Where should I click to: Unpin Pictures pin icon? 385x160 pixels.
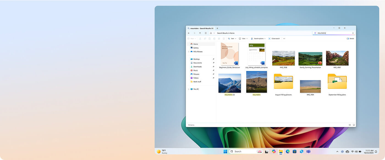tap(213, 74)
